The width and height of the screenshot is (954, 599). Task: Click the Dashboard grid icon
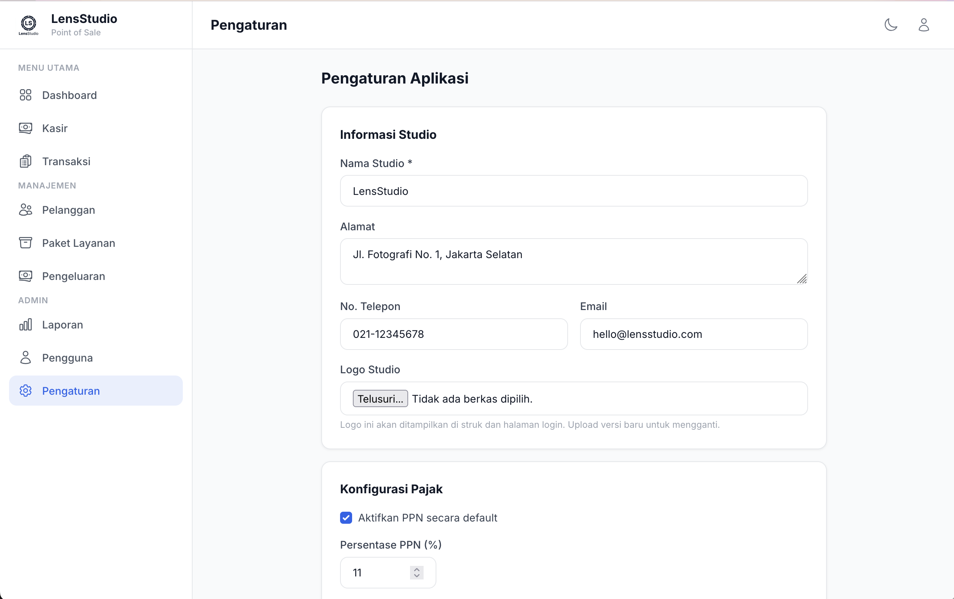pyautogui.click(x=25, y=95)
